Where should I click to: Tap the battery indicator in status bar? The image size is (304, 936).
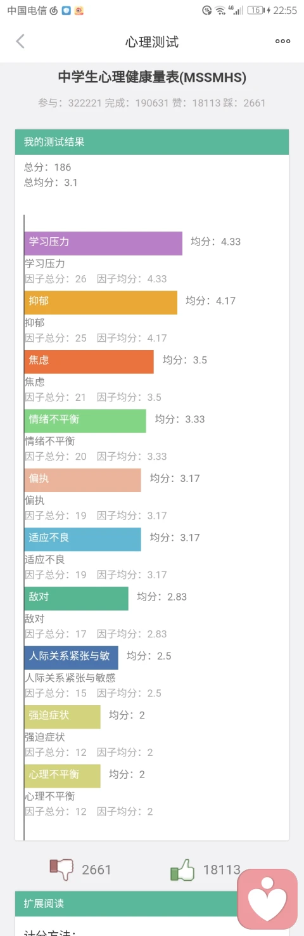256,10
